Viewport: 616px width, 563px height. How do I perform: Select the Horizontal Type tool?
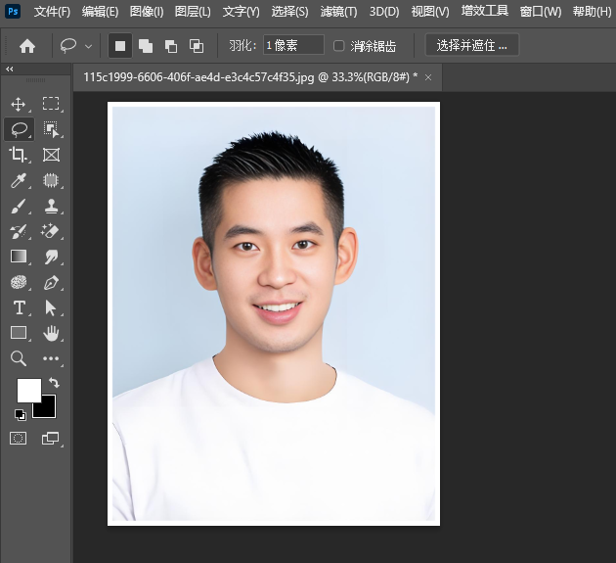point(18,307)
